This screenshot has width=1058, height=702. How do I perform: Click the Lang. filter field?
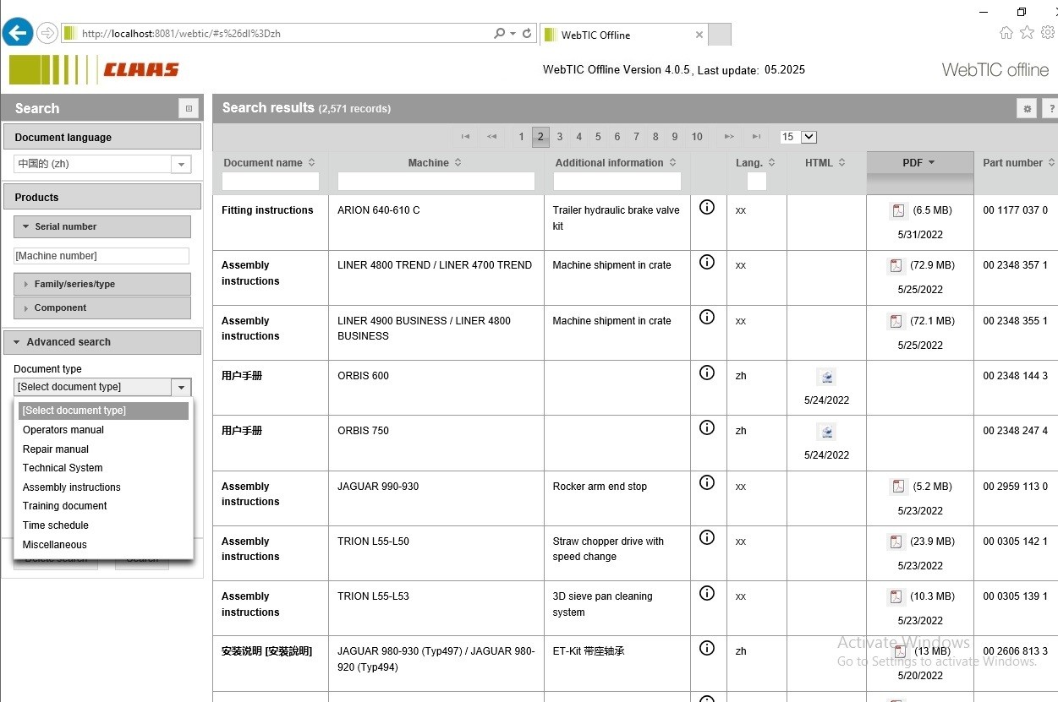point(757,181)
